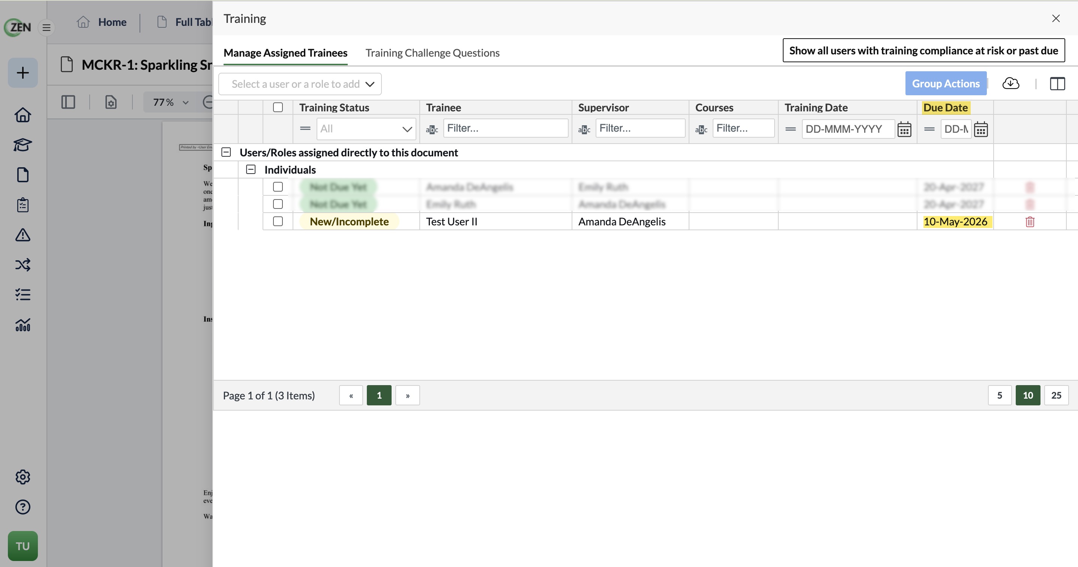The image size is (1078, 567).
Task: Click the Training Date DD-MMM-YYYY input
Action: pos(848,129)
